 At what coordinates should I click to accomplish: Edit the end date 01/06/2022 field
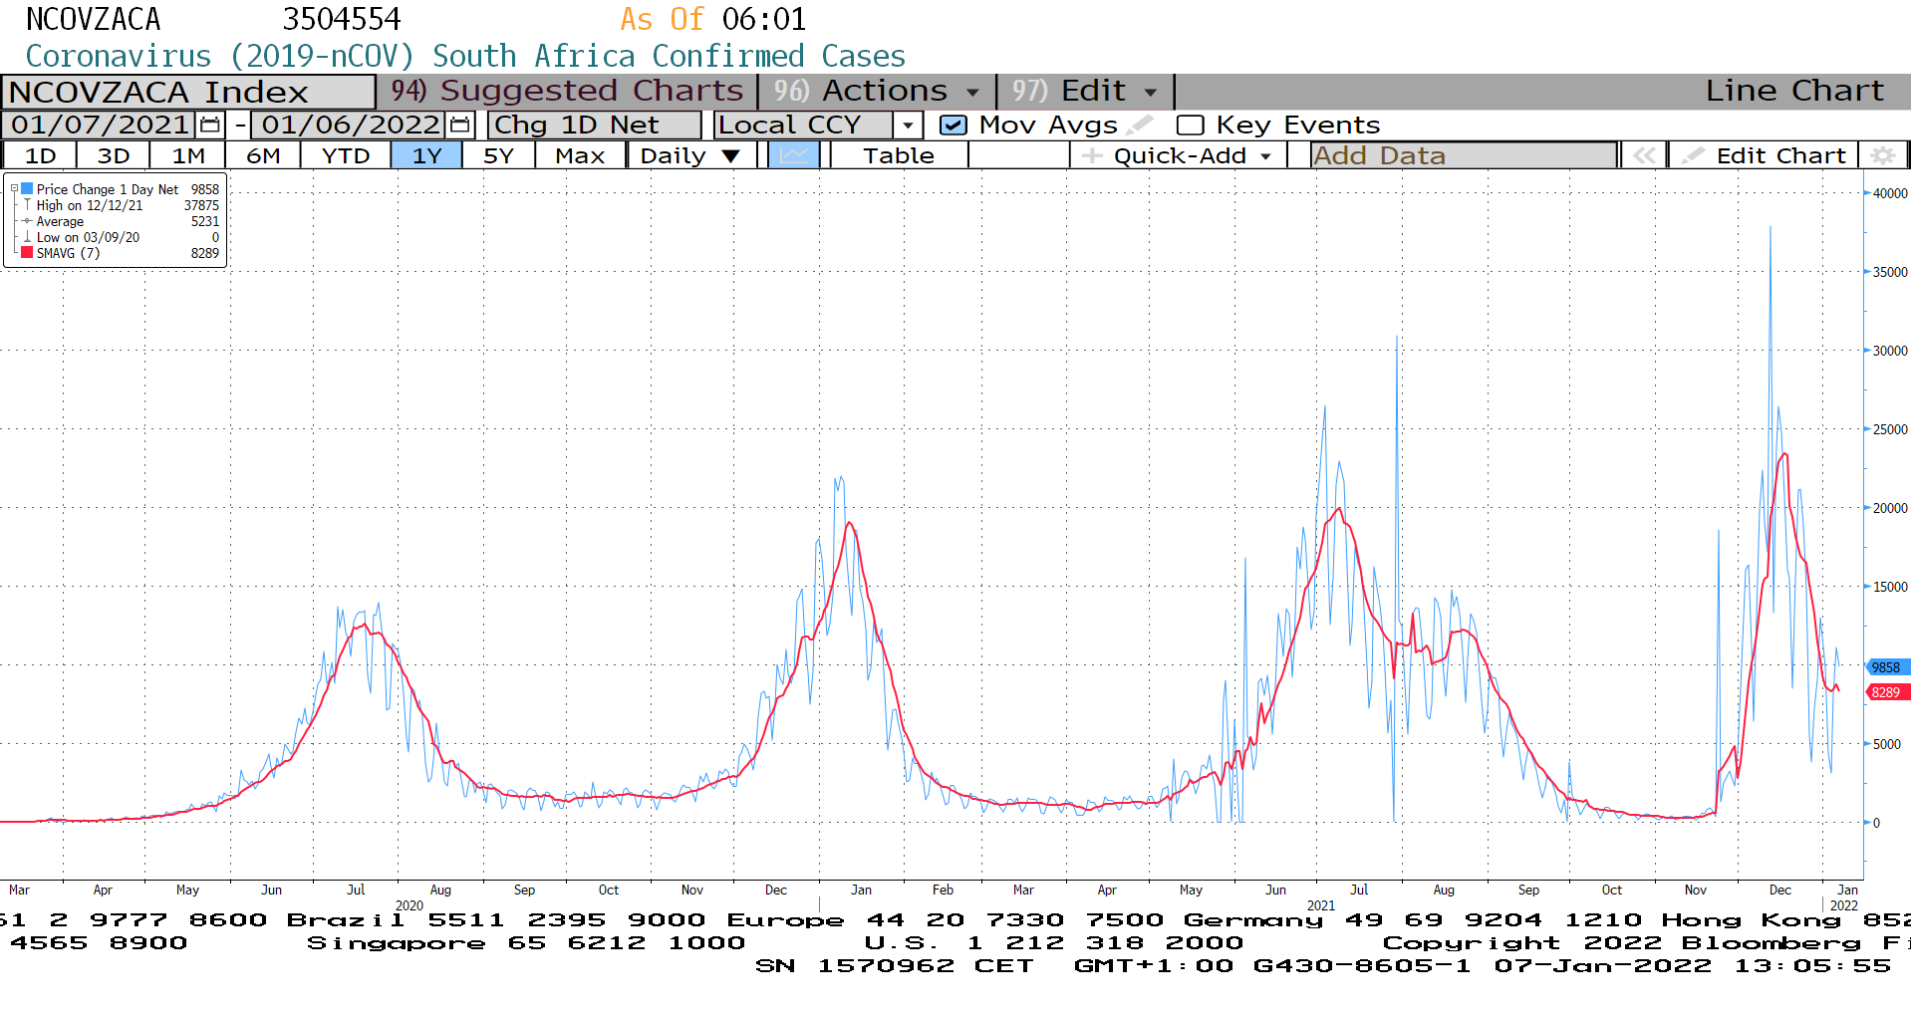[349, 126]
